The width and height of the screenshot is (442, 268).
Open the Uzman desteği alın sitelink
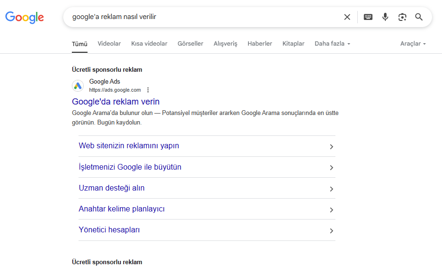coord(112,188)
